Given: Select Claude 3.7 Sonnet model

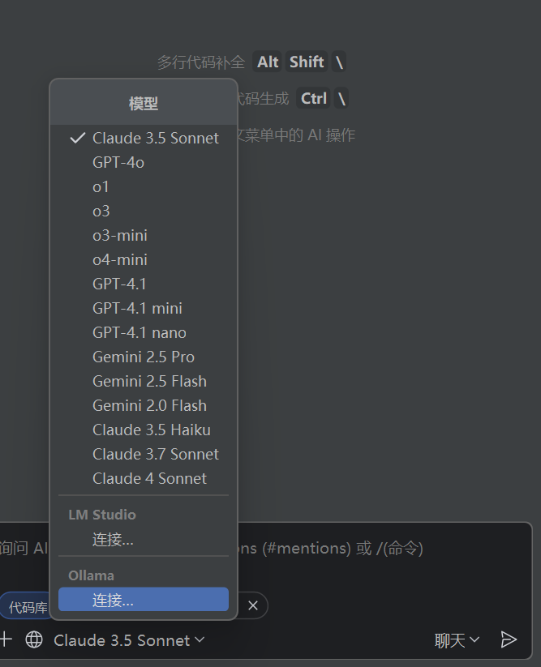Looking at the screenshot, I should pyautogui.click(x=156, y=455).
